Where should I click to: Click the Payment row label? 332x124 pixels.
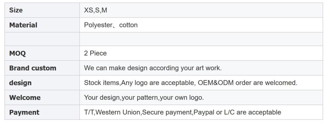click(24, 112)
